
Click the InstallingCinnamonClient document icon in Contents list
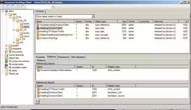coord(38,28)
